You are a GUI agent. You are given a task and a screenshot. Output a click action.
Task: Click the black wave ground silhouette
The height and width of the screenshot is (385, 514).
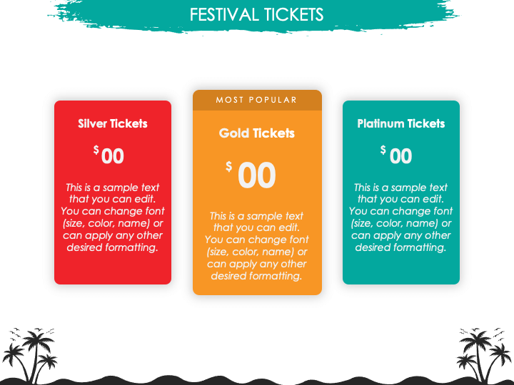pos(257,381)
